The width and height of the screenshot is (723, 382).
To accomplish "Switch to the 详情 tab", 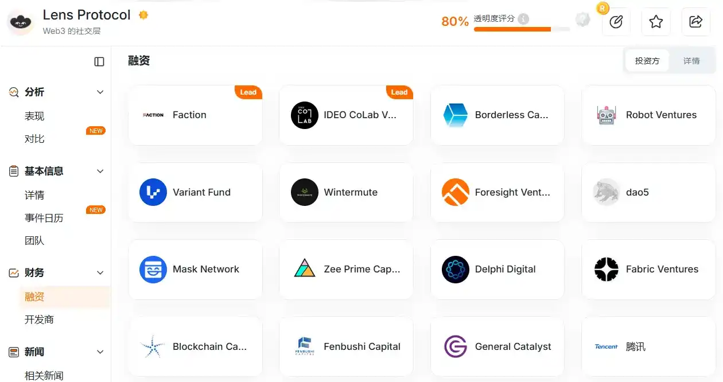I will [x=692, y=60].
